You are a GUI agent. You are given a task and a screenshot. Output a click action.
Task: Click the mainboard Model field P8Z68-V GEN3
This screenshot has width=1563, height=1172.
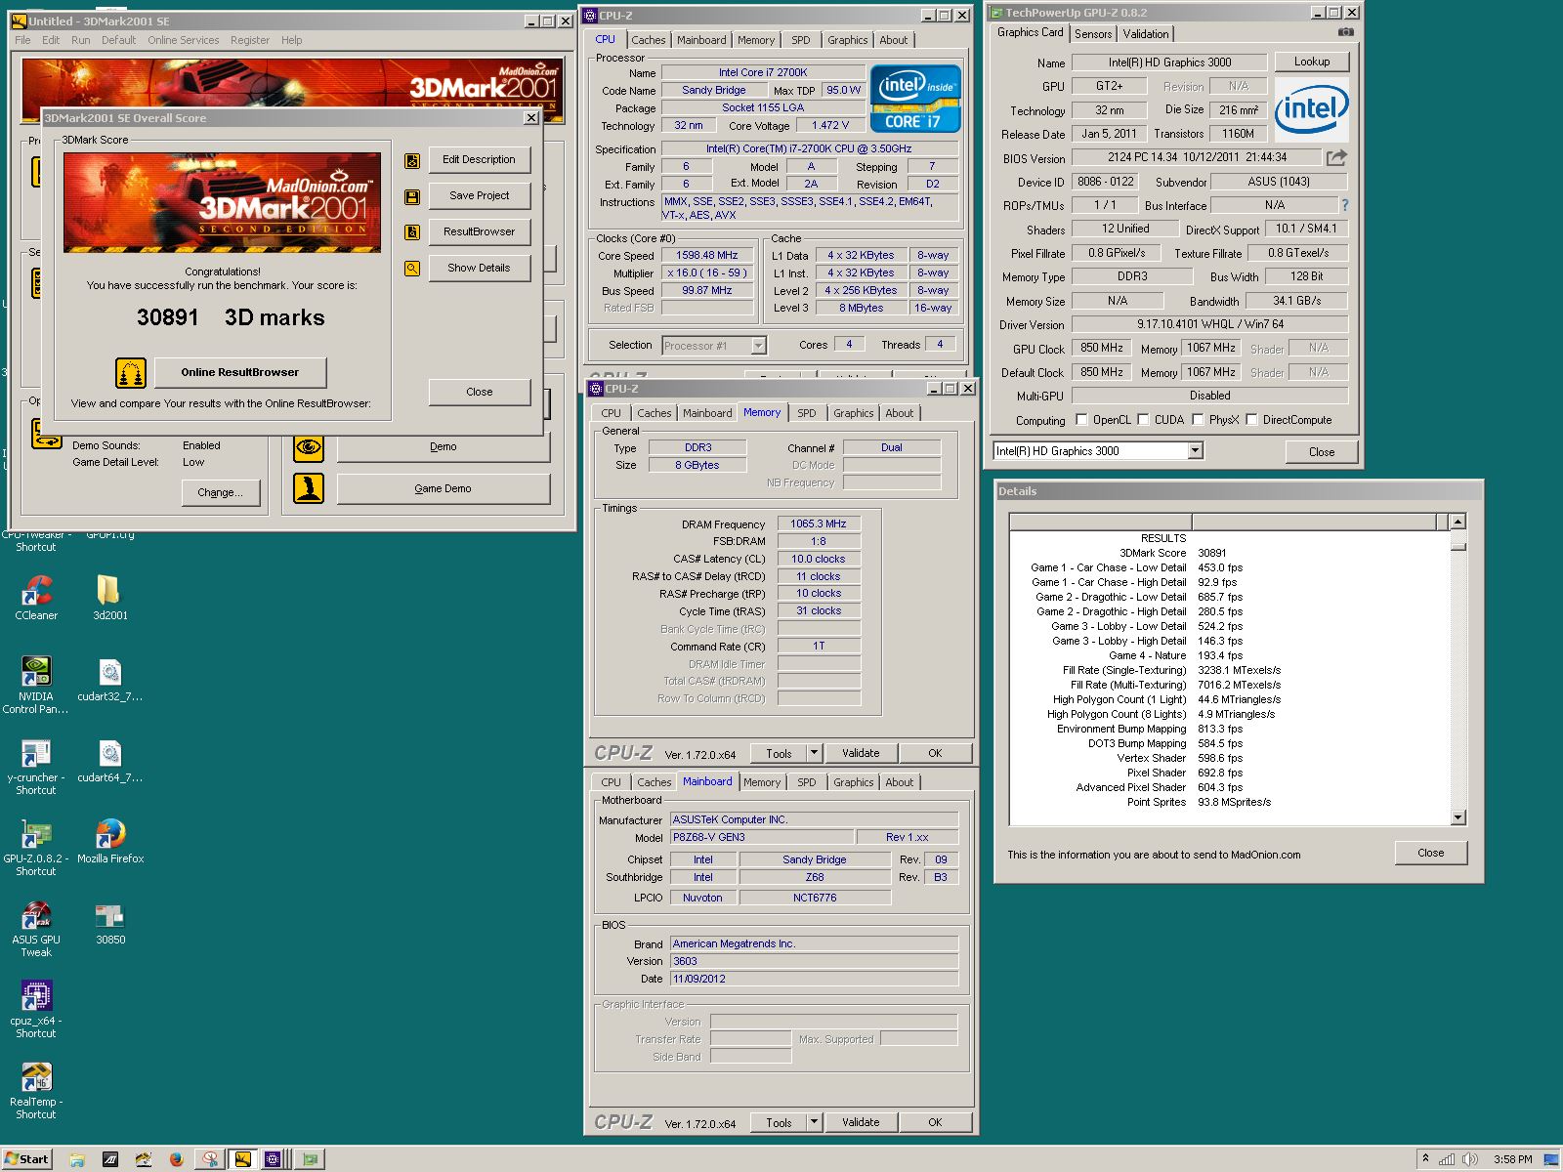click(761, 838)
